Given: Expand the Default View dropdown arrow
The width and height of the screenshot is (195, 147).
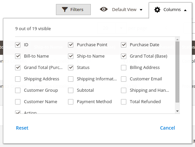Looking at the screenshot, I should tap(141, 10).
